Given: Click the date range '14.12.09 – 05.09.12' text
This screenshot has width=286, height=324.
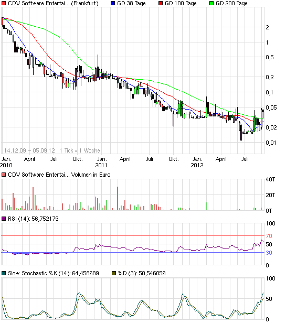Looking at the screenshot, I should 29,150.
